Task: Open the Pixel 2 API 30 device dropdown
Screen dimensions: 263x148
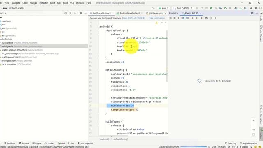Action: (x=183, y=8)
